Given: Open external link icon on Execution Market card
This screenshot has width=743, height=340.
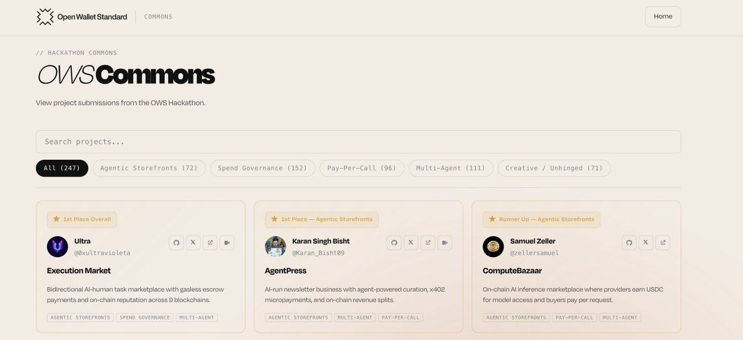Looking at the screenshot, I should tap(210, 242).
